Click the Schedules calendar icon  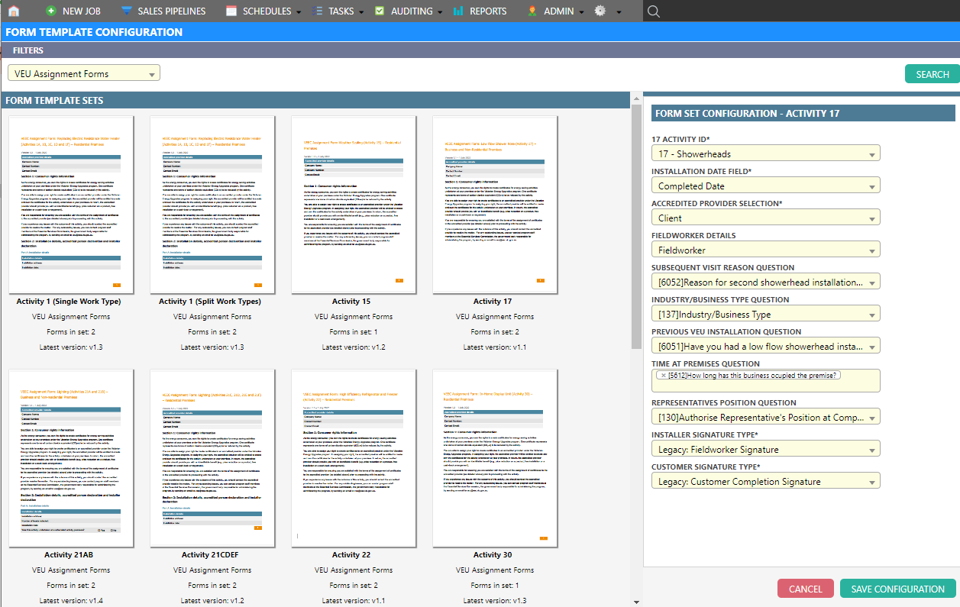(x=231, y=11)
